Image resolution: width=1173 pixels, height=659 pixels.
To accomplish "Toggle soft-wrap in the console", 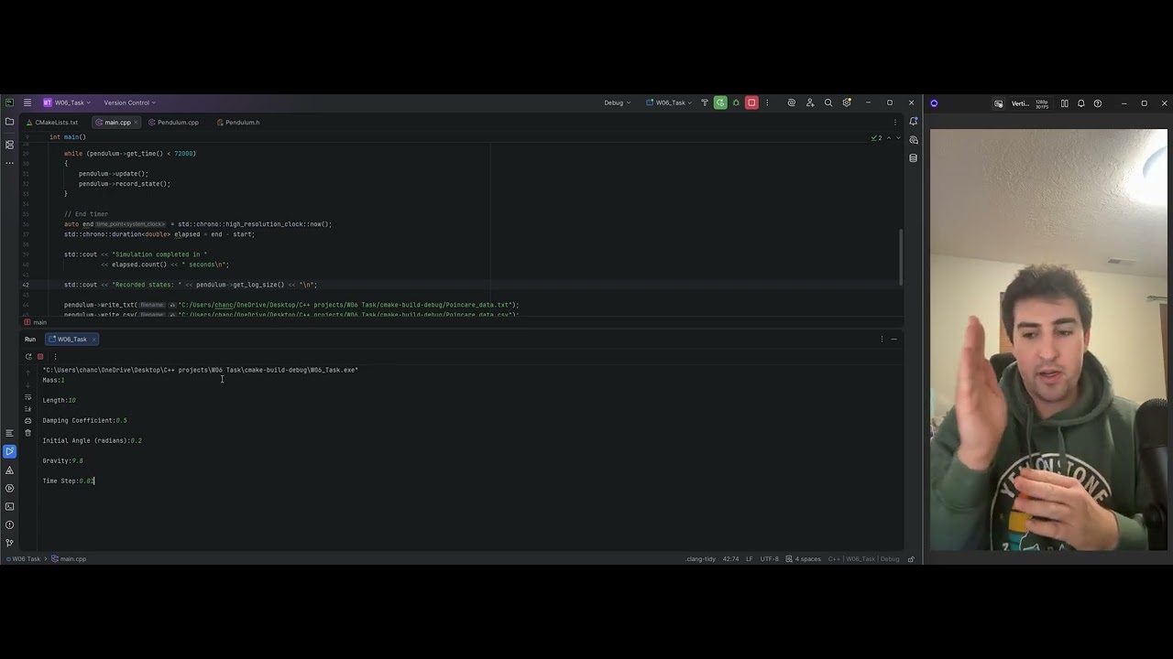I will 27,397.
